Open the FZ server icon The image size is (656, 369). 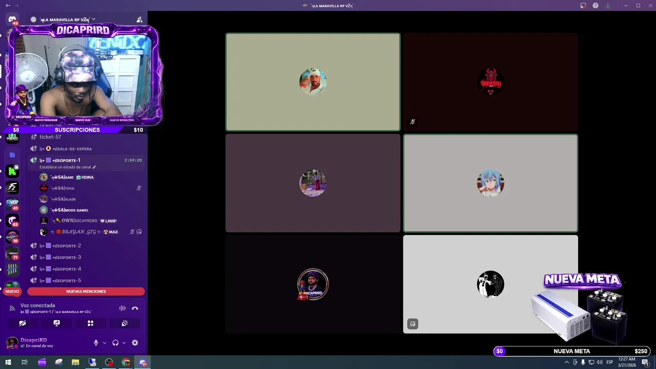[12, 188]
